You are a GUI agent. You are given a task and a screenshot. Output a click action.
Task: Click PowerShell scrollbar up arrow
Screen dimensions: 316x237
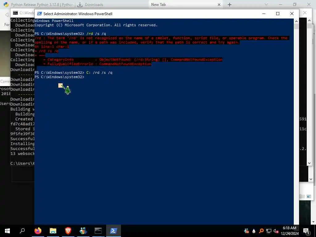tap(296, 21)
